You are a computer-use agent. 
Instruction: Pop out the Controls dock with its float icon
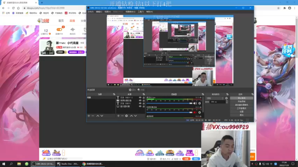(253, 94)
